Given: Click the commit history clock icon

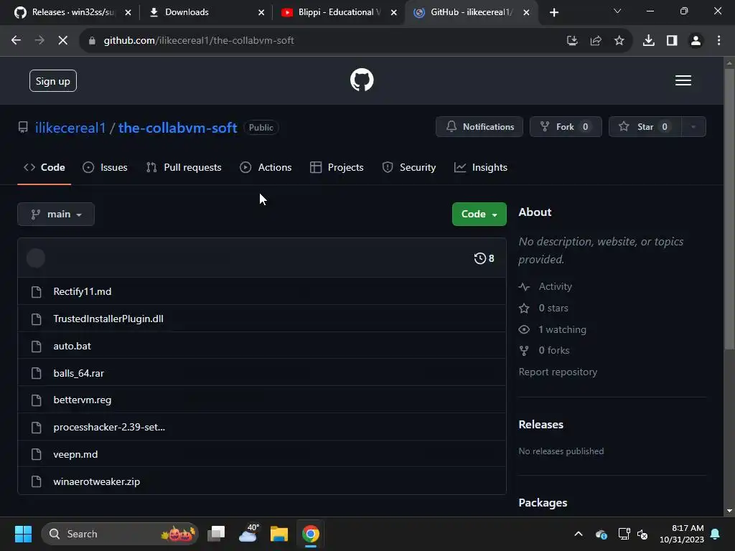Looking at the screenshot, I should click(480, 258).
